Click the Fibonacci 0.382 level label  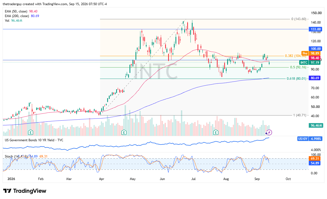296,56
